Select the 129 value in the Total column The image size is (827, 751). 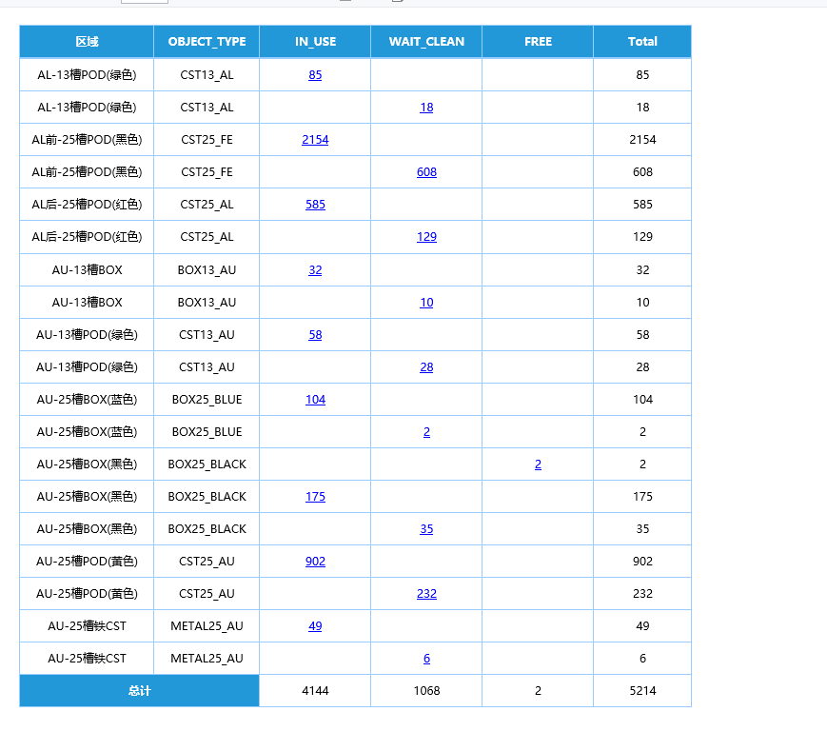(x=642, y=237)
